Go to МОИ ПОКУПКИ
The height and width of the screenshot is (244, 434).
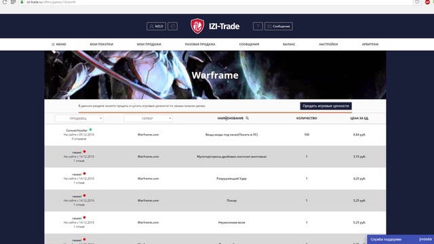101,44
